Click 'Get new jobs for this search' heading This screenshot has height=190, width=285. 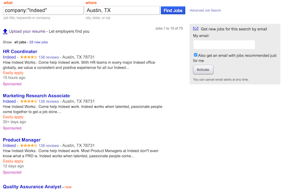[x=234, y=29]
